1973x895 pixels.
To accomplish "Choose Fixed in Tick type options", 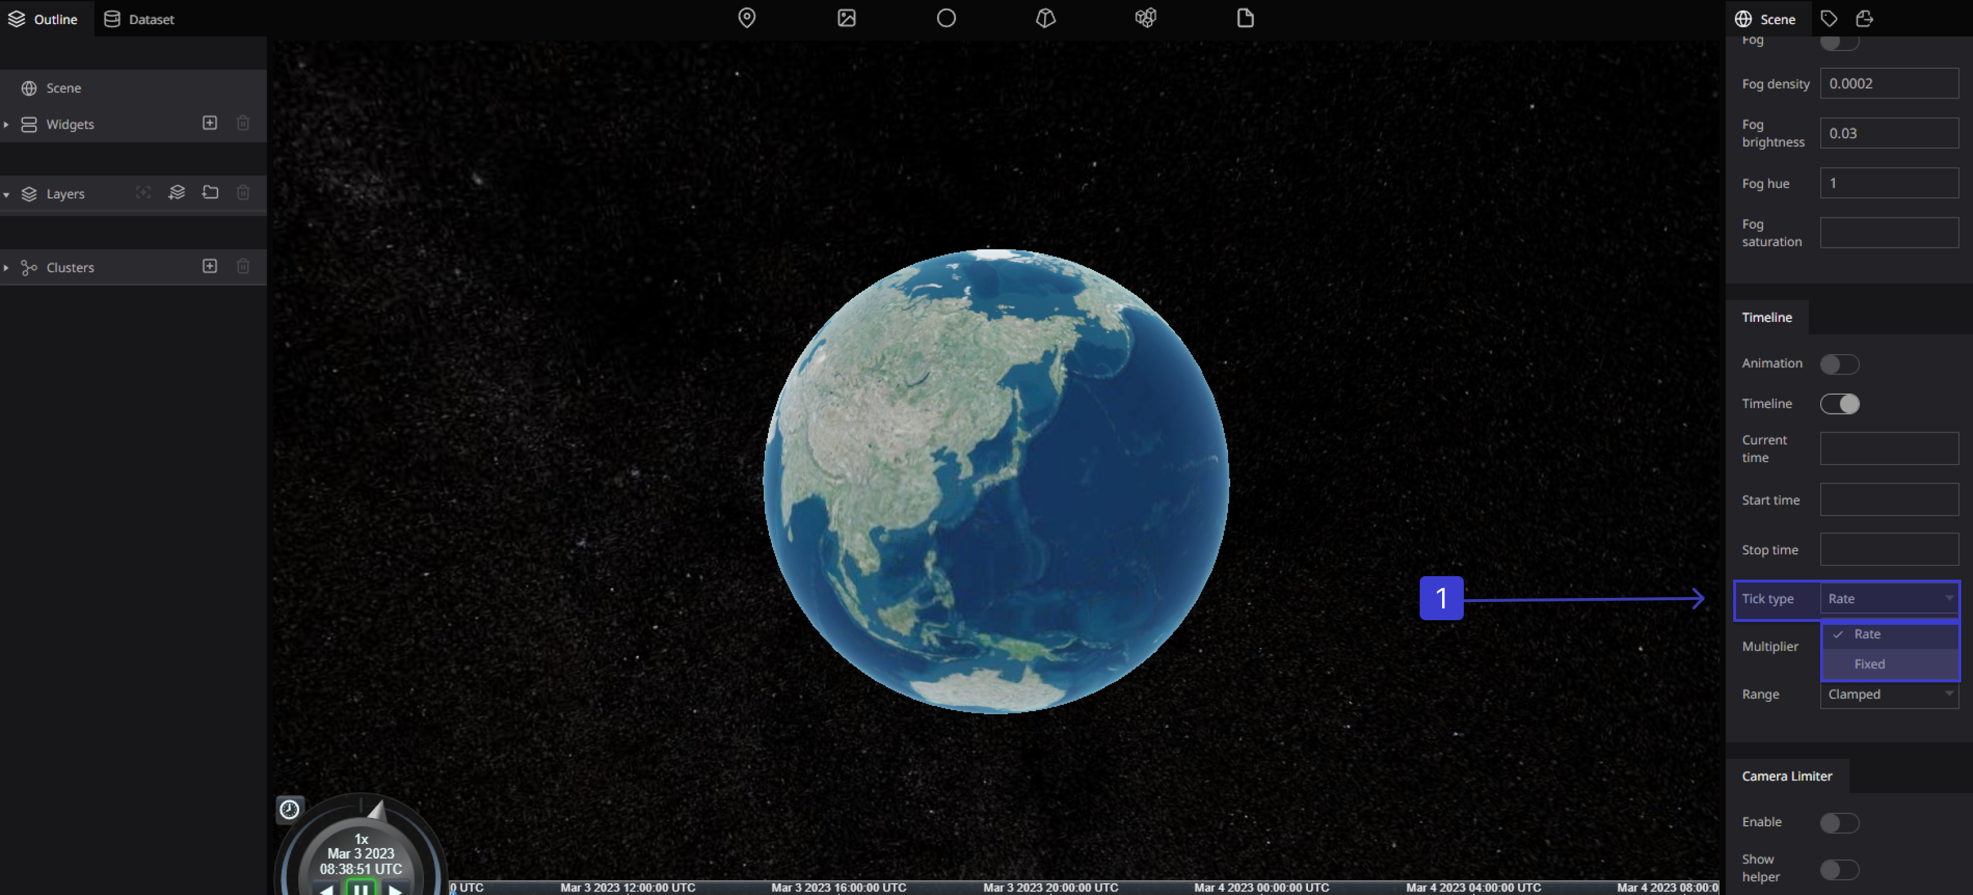I will coord(1890,664).
